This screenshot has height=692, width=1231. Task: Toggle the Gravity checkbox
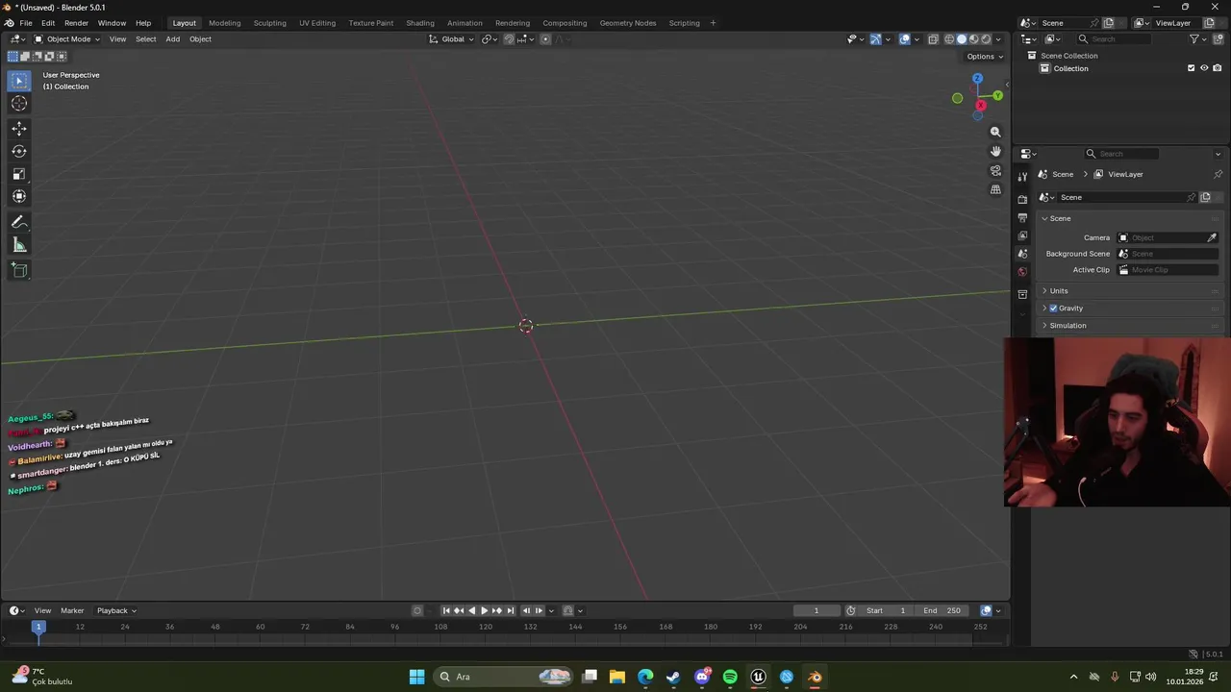pos(1053,309)
